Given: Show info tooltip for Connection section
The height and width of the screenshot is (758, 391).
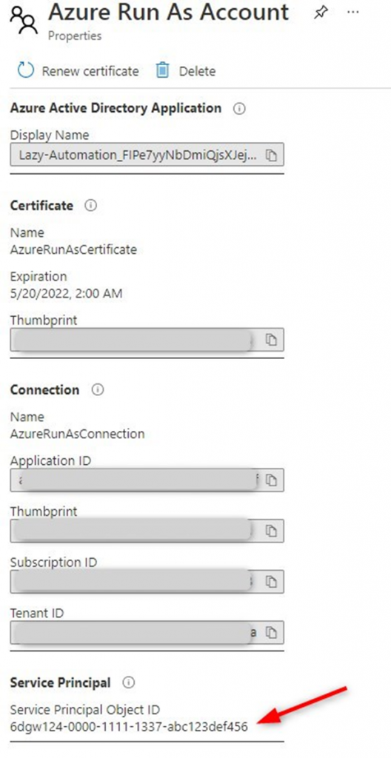Looking at the screenshot, I should pos(97,389).
